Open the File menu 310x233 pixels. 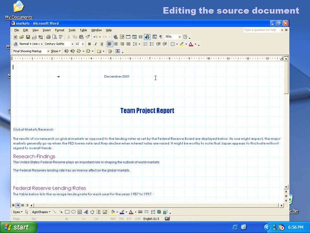click(16, 30)
